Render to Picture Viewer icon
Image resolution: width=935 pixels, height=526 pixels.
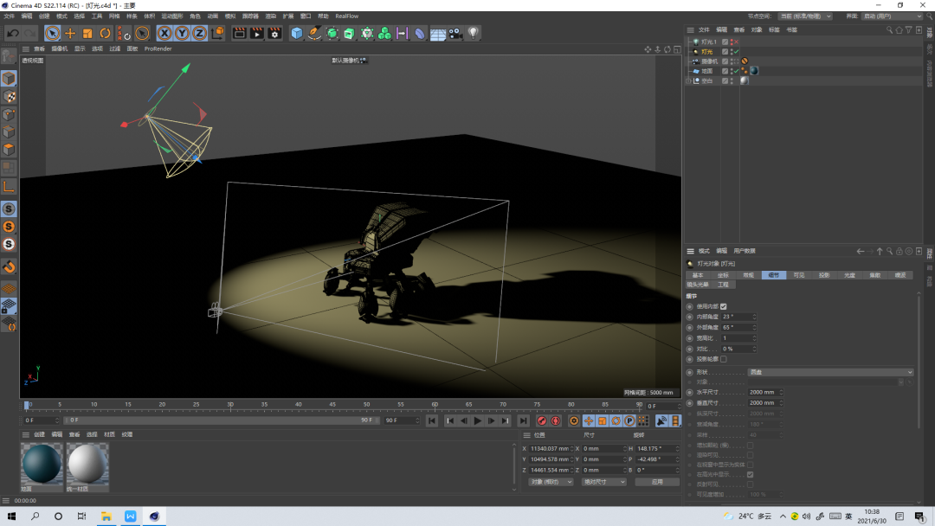click(x=257, y=34)
